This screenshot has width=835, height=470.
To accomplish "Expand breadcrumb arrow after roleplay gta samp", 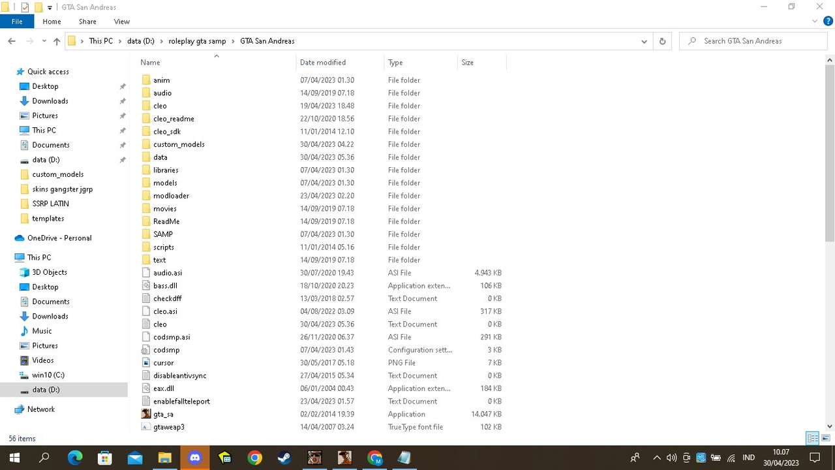I will click(x=233, y=41).
